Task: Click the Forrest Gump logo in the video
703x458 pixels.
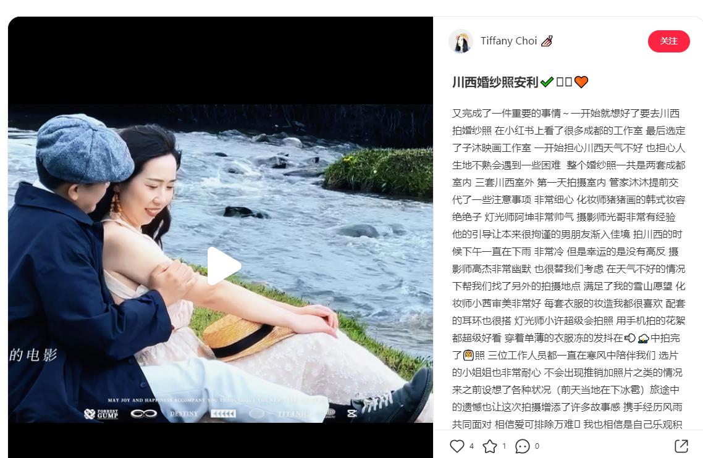Action: coord(101,414)
